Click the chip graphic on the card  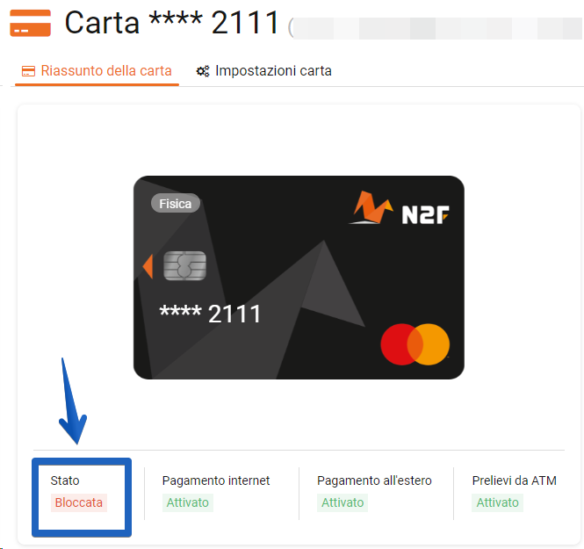click(x=184, y=265)
